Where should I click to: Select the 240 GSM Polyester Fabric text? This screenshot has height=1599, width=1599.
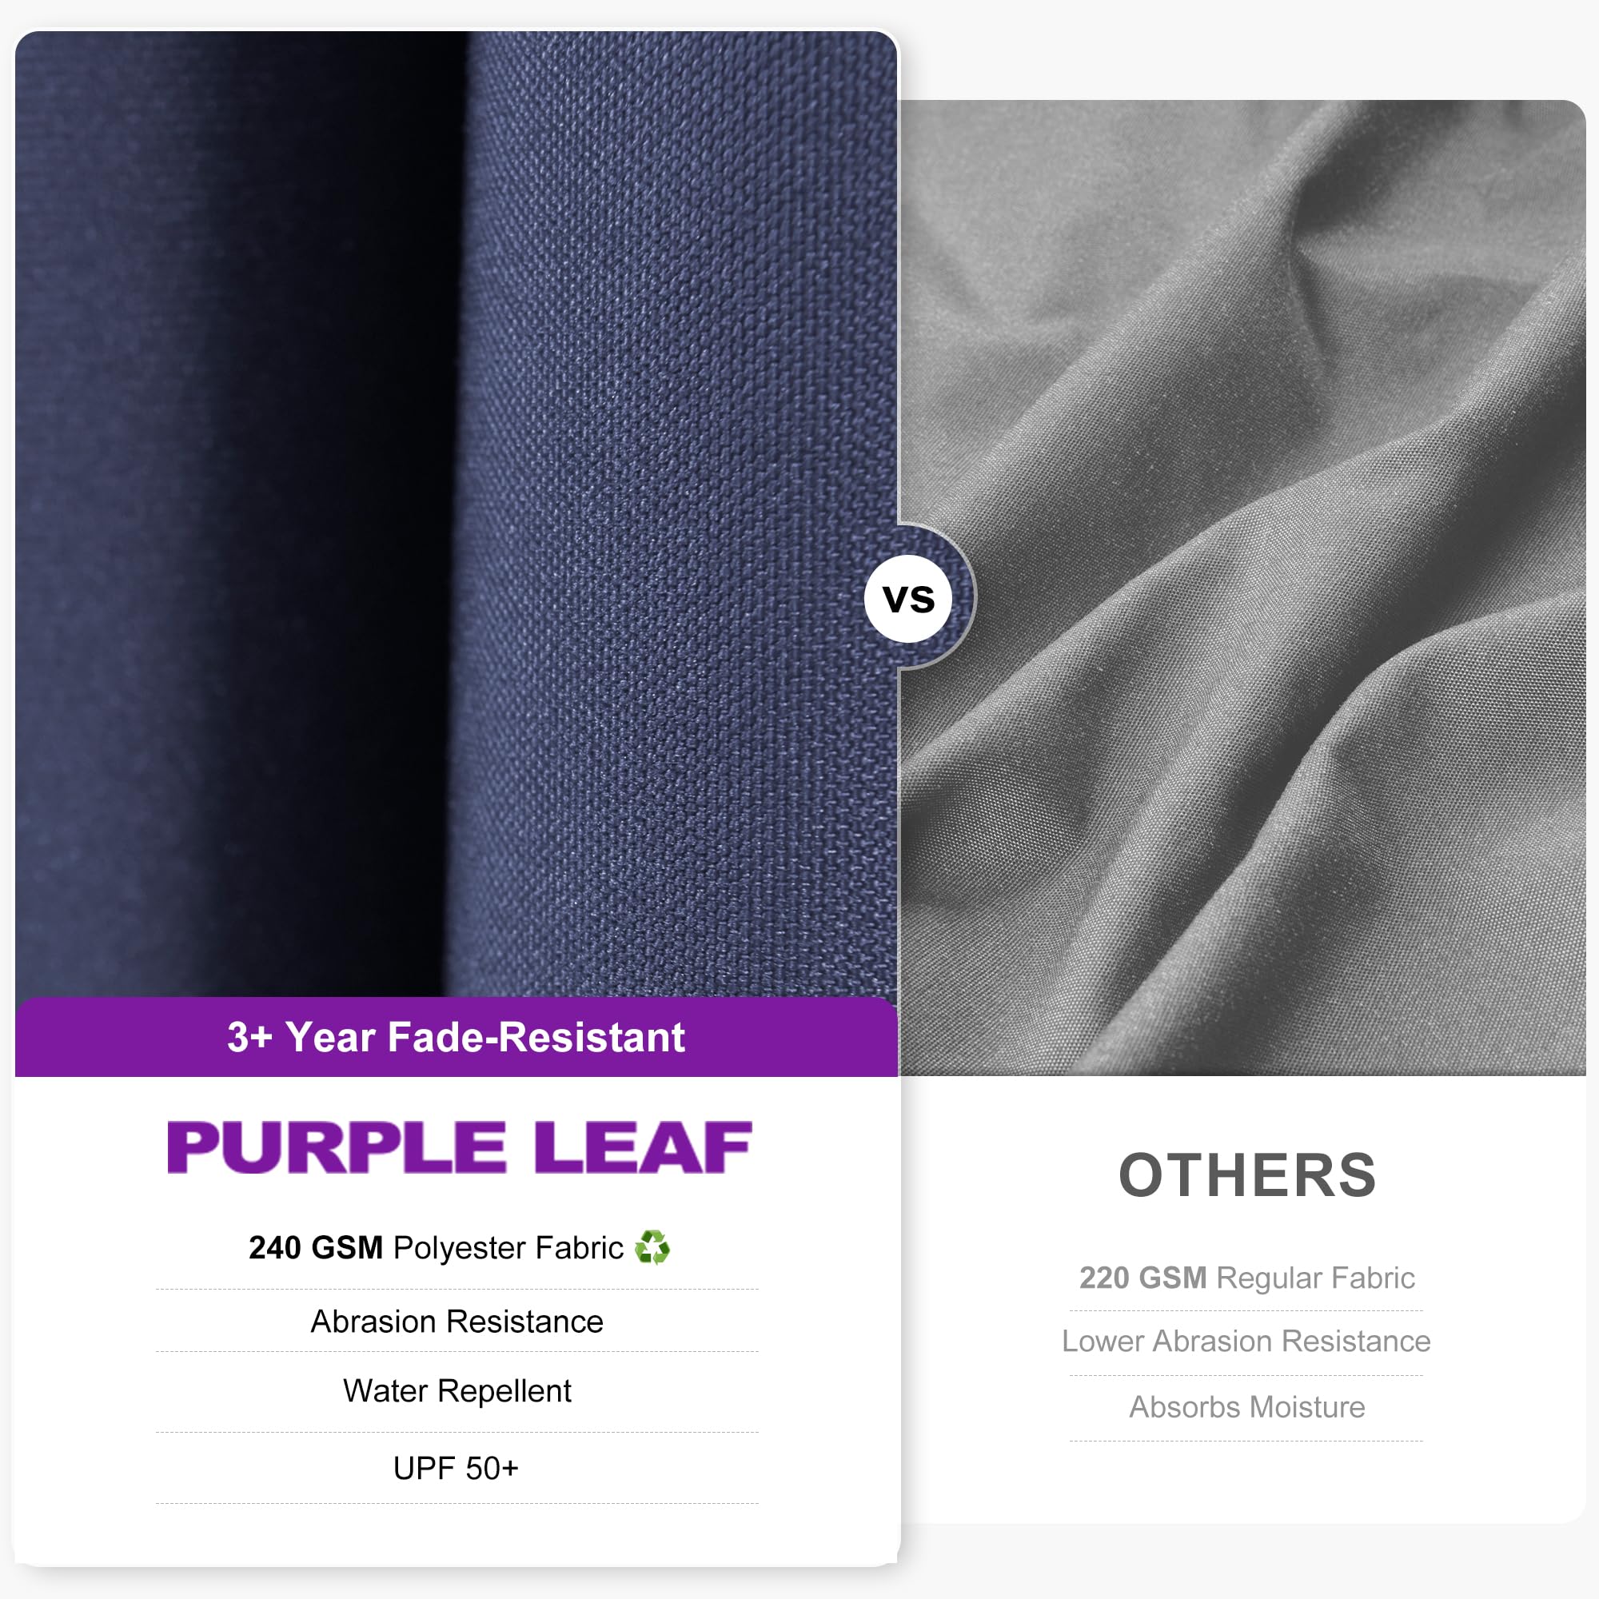point(437,1247)
